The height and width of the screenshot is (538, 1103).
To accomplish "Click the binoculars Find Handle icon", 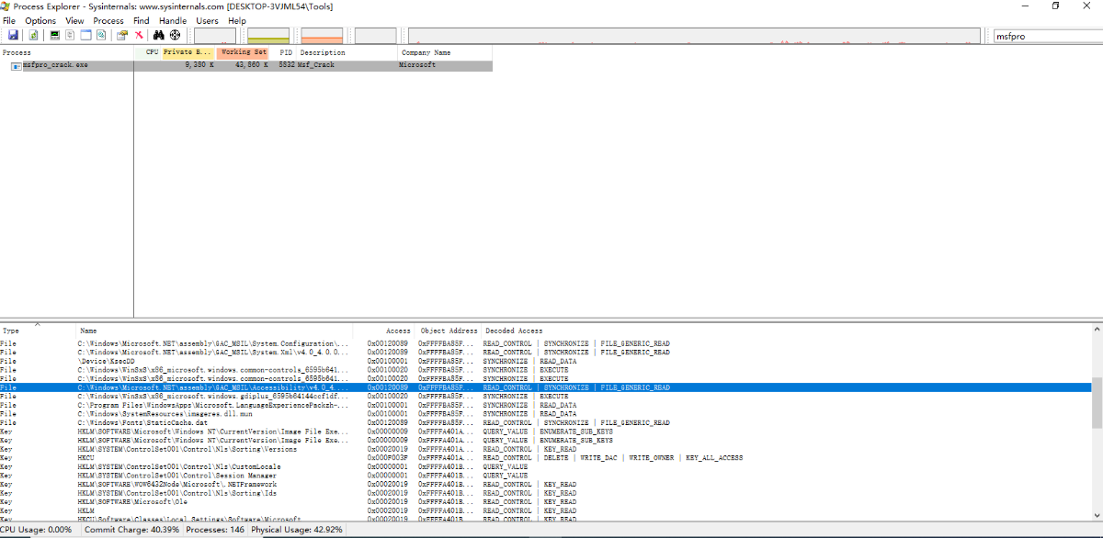I will coord(158,35).
